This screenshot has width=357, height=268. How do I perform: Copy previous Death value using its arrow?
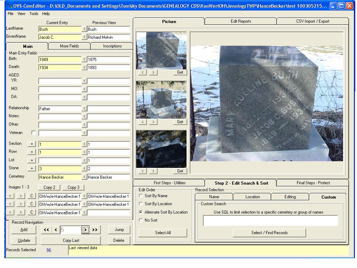coord(84,67)
